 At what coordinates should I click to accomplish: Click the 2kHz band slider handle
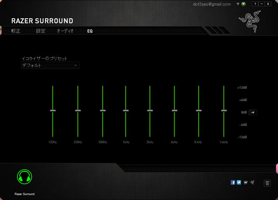point(150,111)
